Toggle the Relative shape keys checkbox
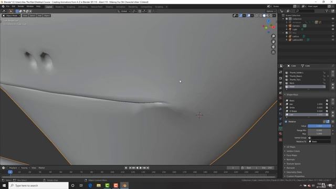Viewport: 336px width, 189px height. point(286,121)
